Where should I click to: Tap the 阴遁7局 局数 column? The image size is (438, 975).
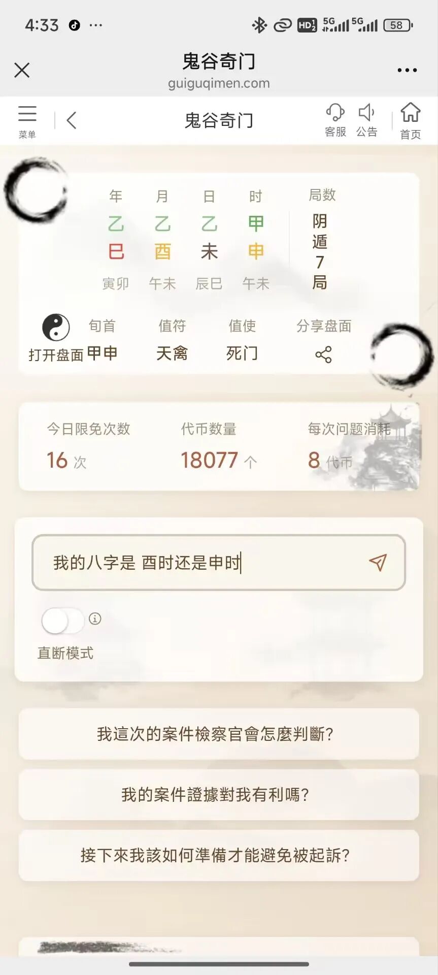point(321,239)
